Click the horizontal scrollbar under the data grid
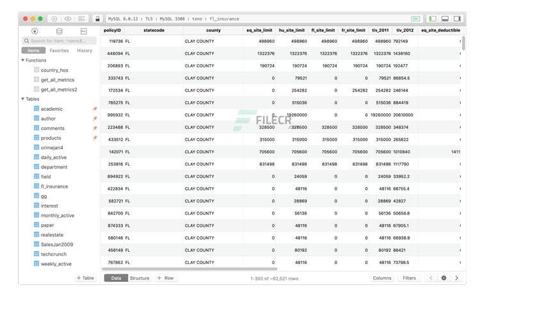 (x=189, y=269)
